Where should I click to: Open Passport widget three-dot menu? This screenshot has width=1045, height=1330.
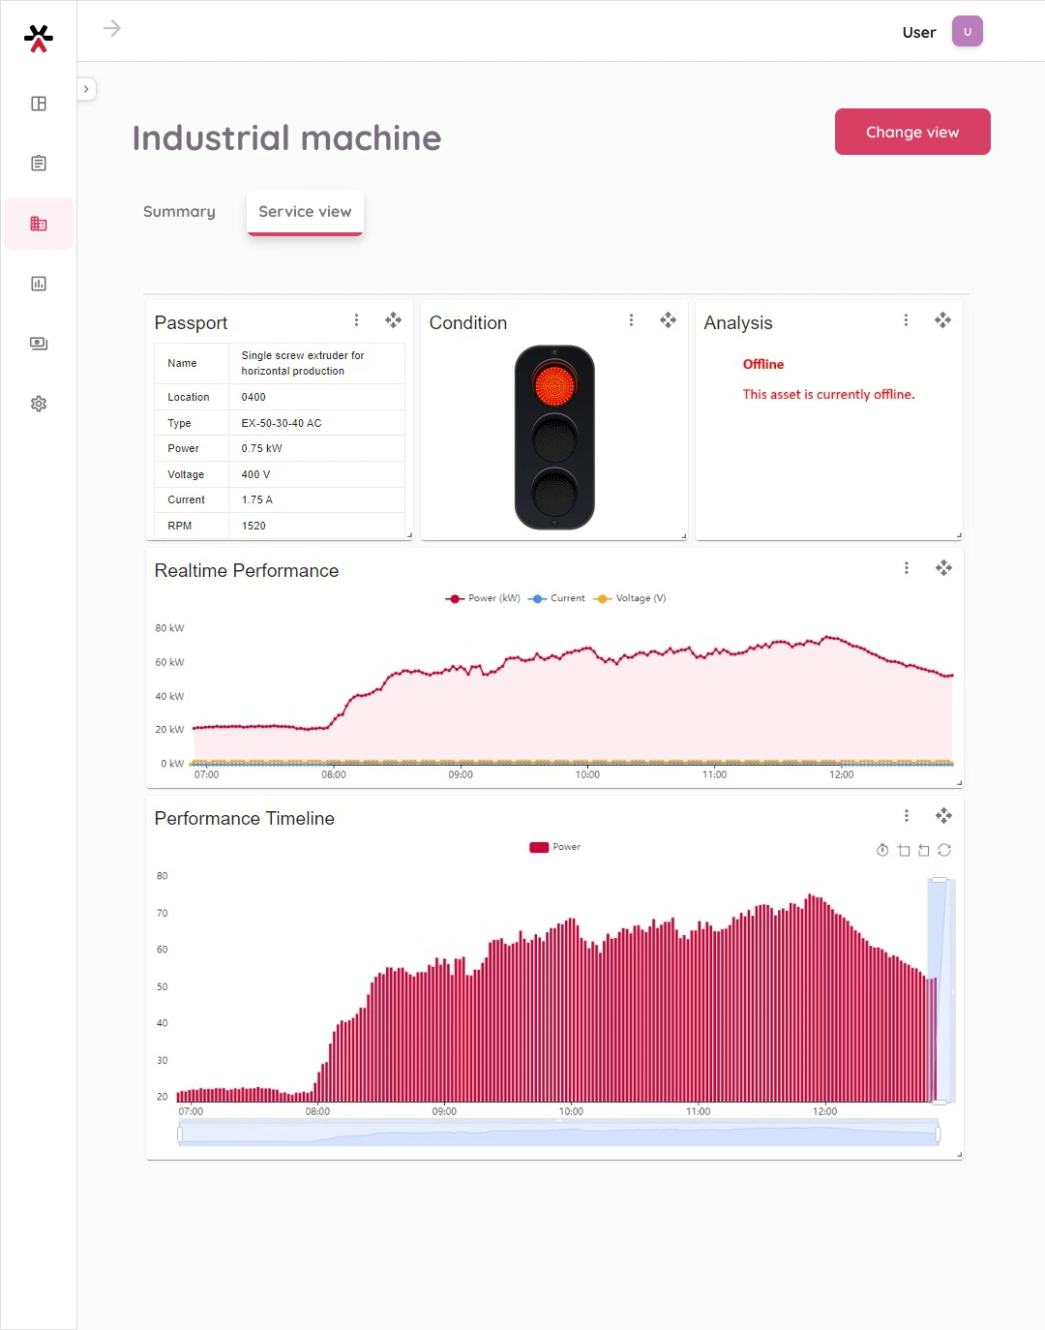(356, 320)
